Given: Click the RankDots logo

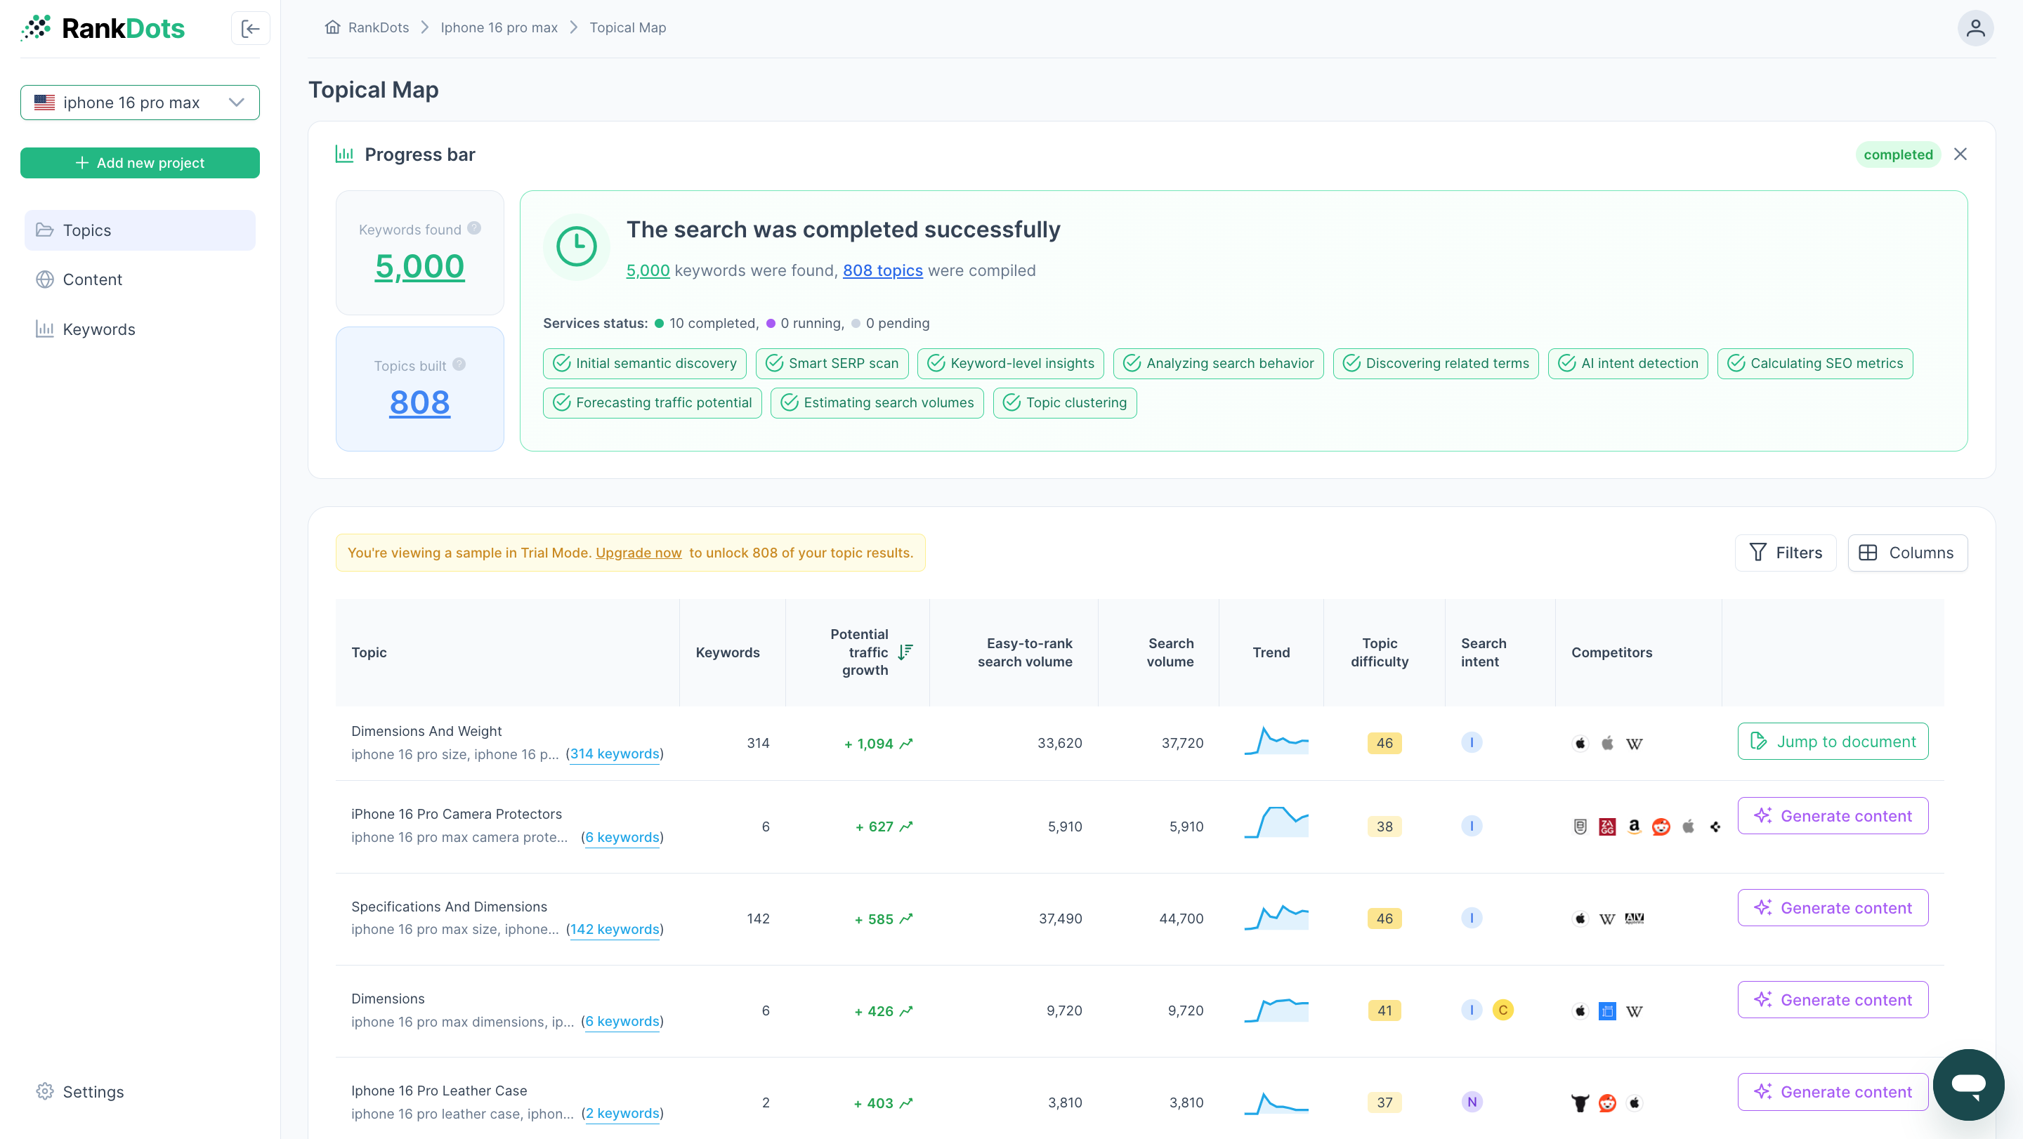Looking at the screenshot, I should click(x=103, y=28).
